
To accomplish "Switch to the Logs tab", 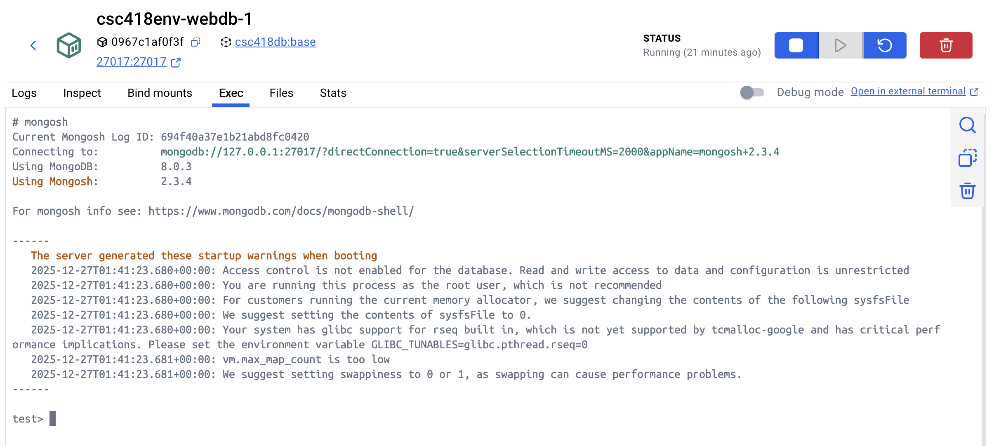I will (24, 93).
